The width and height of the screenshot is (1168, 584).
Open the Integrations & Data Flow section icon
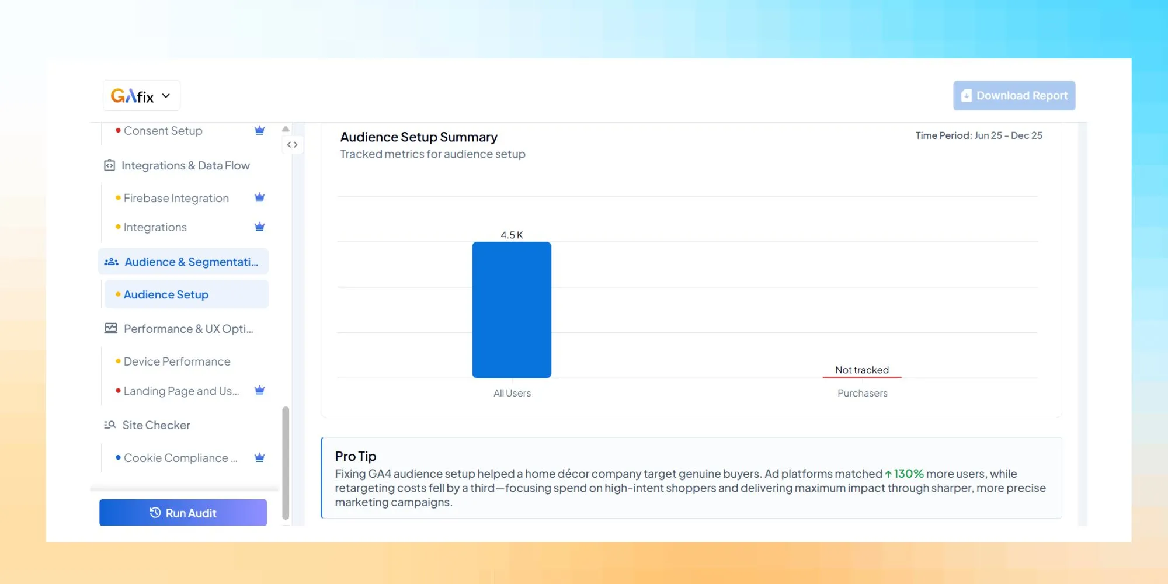(110, 165)
